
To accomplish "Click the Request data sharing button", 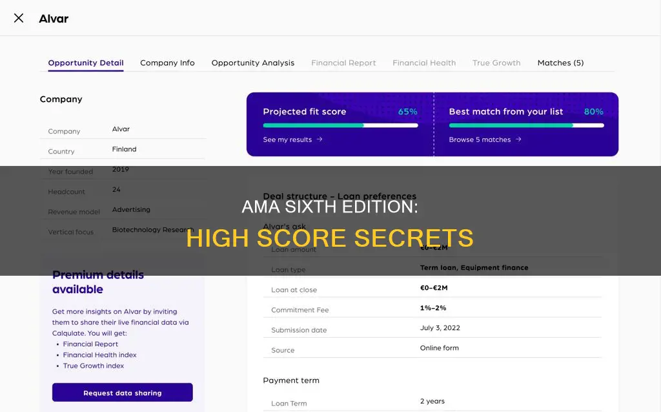I will tap(122, 392).
